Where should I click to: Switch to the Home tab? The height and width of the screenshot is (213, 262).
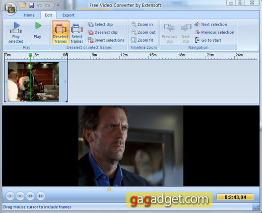29,15
